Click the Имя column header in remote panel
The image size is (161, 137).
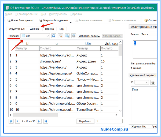[x=135, y=89]
